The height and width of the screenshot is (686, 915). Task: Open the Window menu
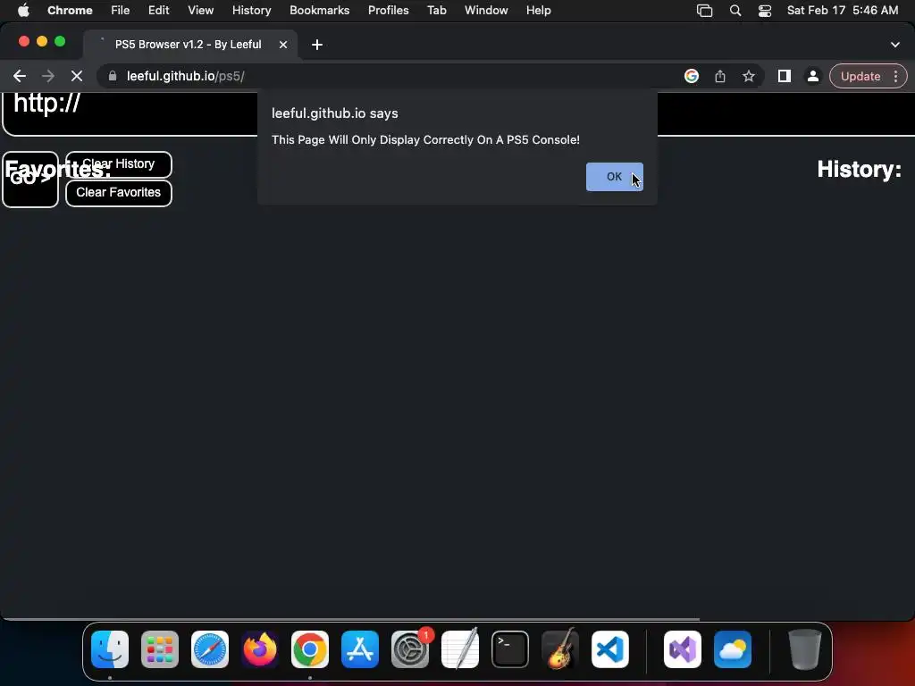pyautogui.click(x=486, y=11)
